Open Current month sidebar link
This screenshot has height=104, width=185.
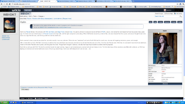coord(6,39)
